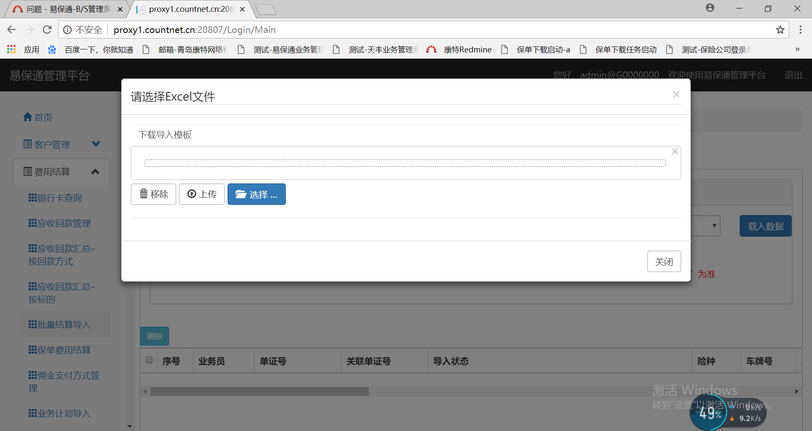Sort by 序号 column header
This screenshot has width=812, height=431.
[171, 361]
